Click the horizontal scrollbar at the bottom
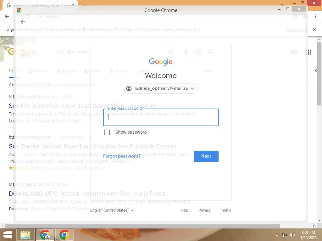 (x=143, y=226)
